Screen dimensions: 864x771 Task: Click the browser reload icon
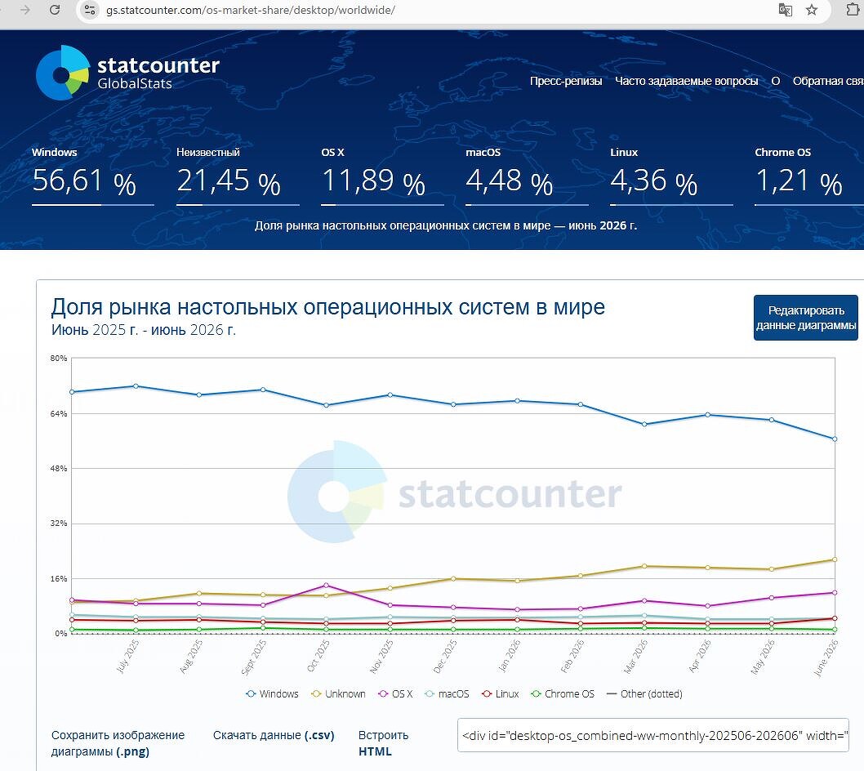(x=55, y=10)
